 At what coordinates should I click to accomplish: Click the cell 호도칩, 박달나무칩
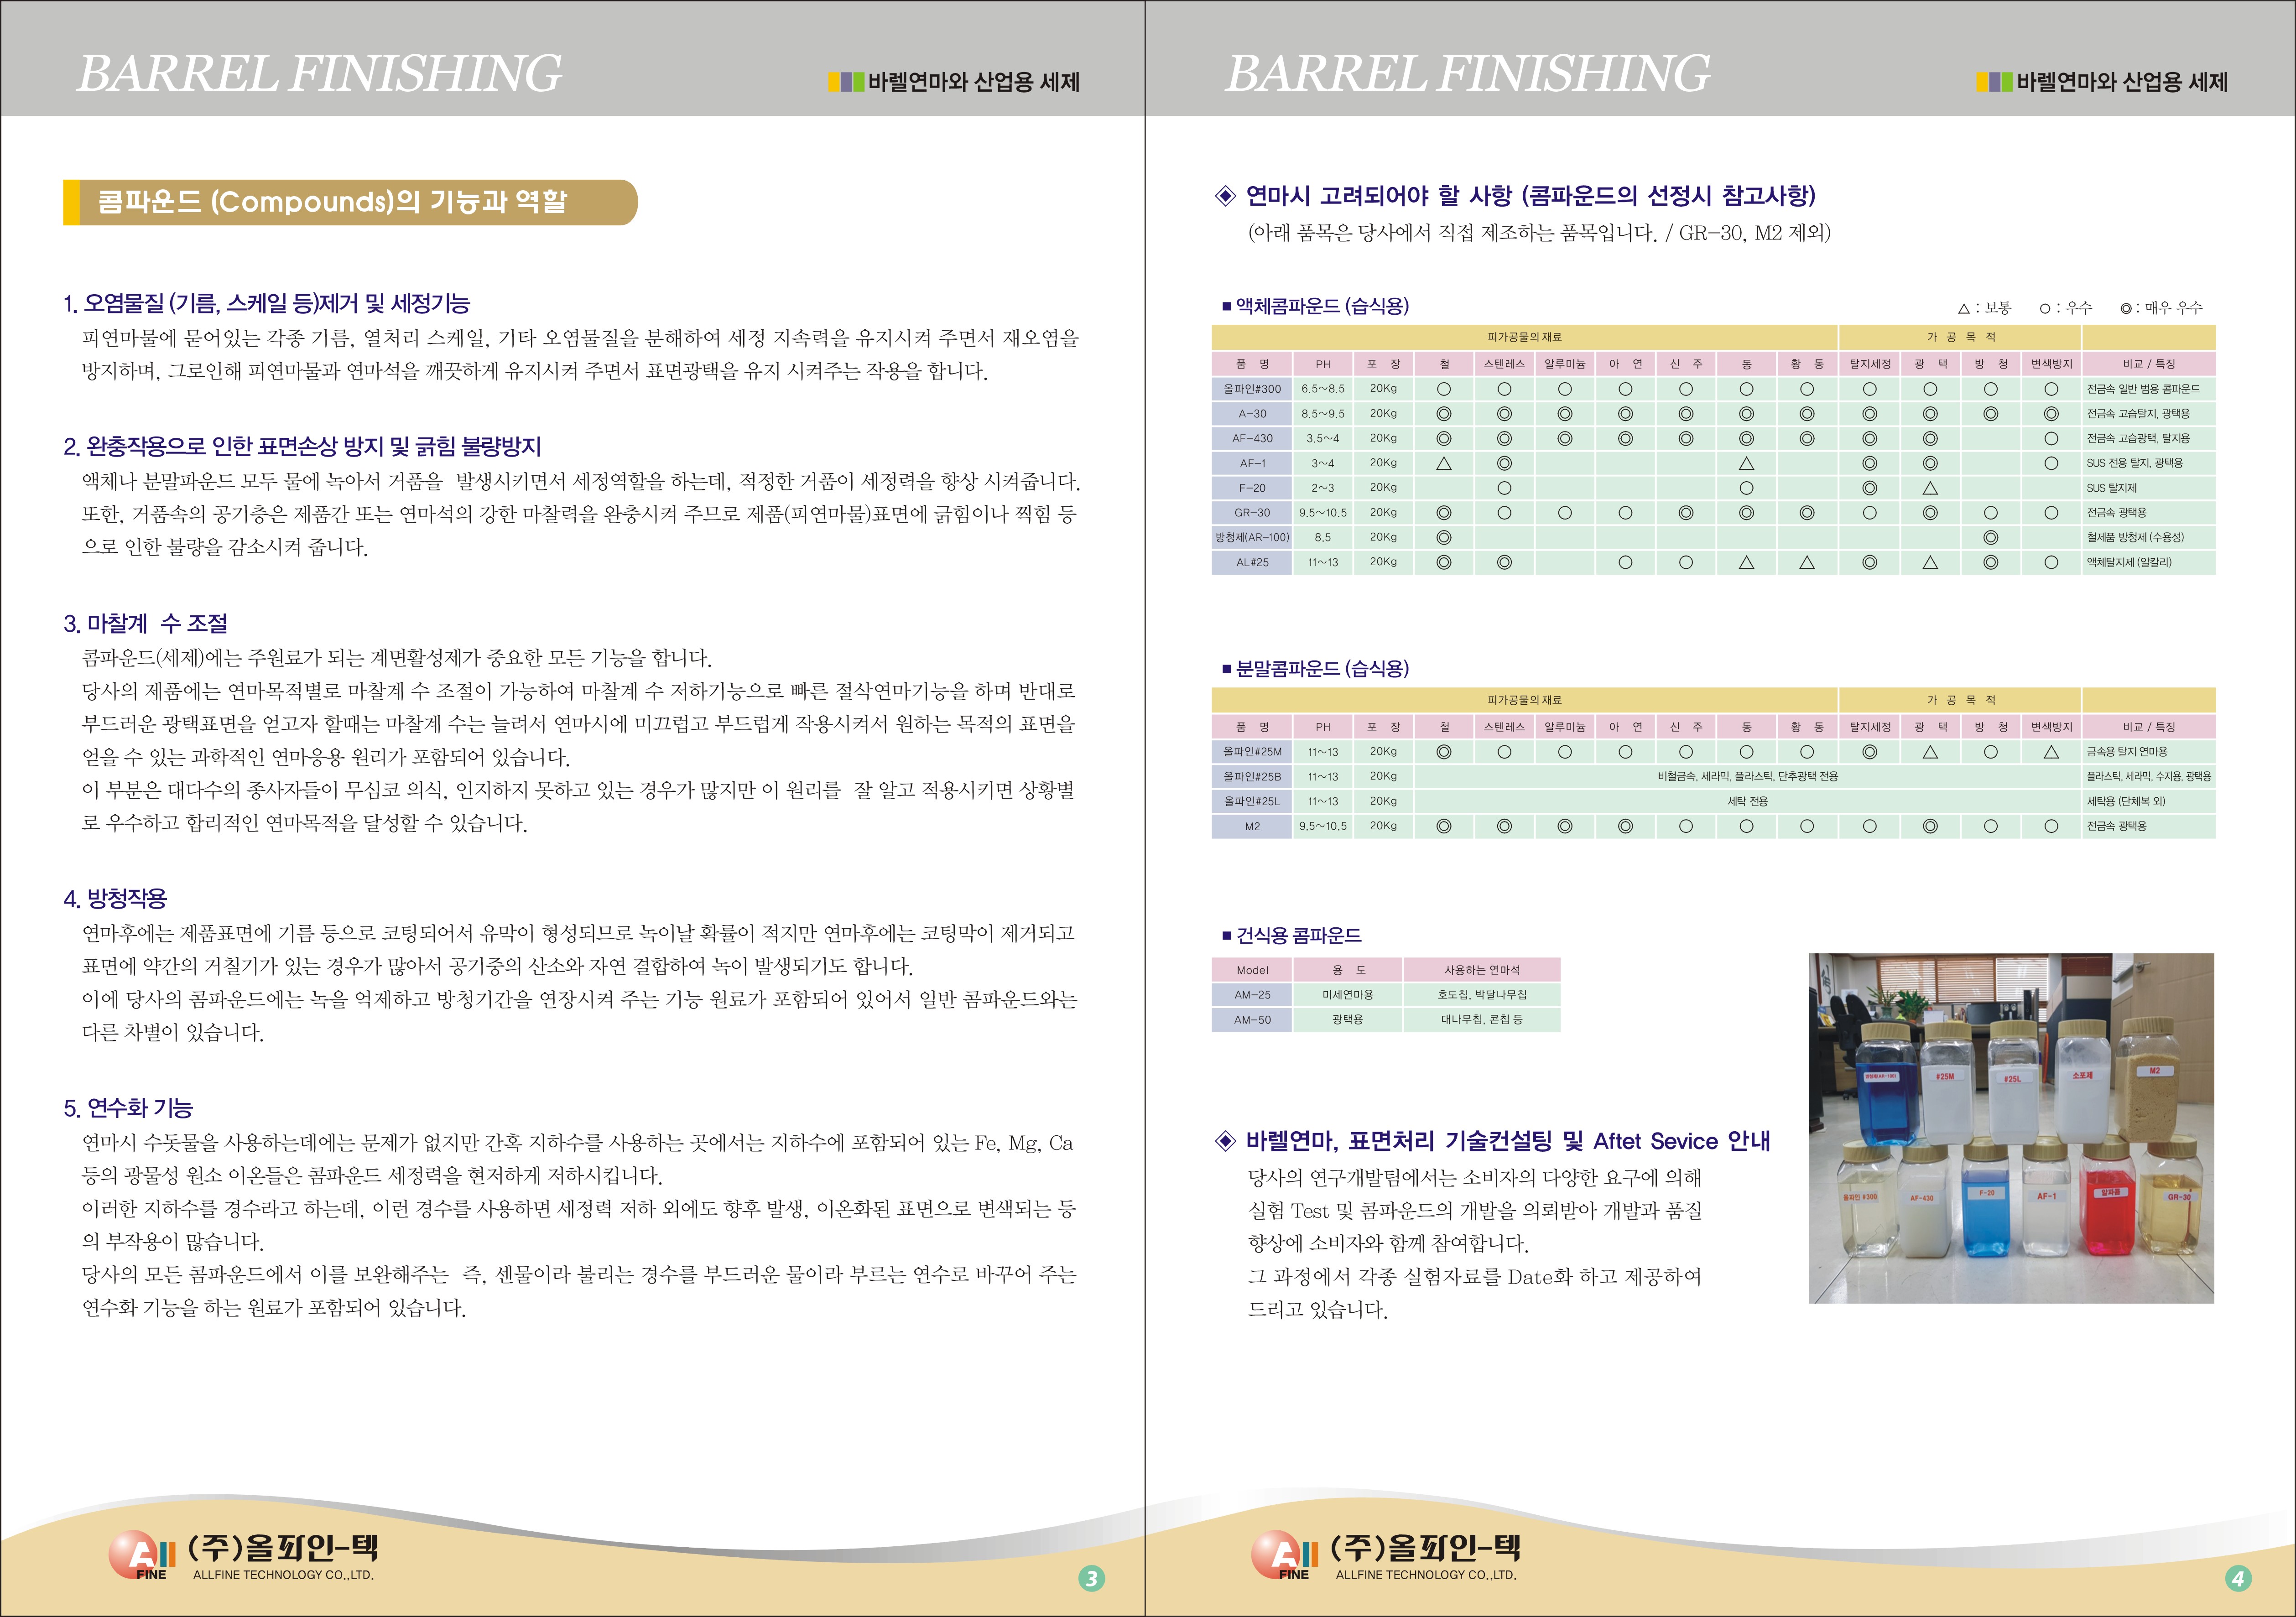1482,995
